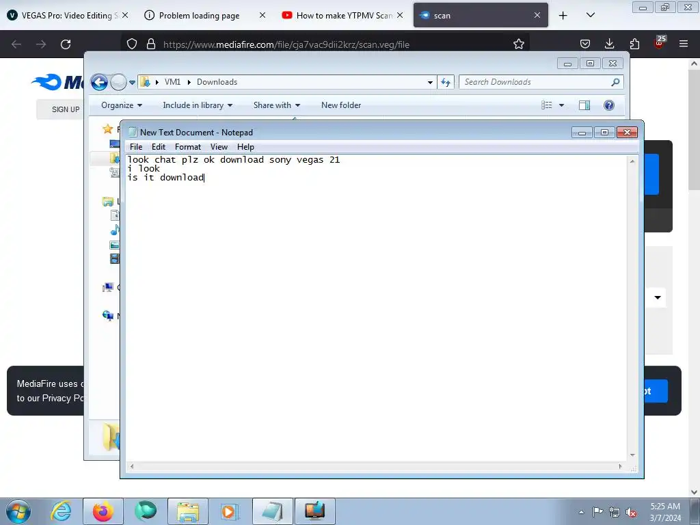Select the Music library icon in sidebar
Image resolution: width=700 pixels, height=525 pixels.
coord(115,230)
